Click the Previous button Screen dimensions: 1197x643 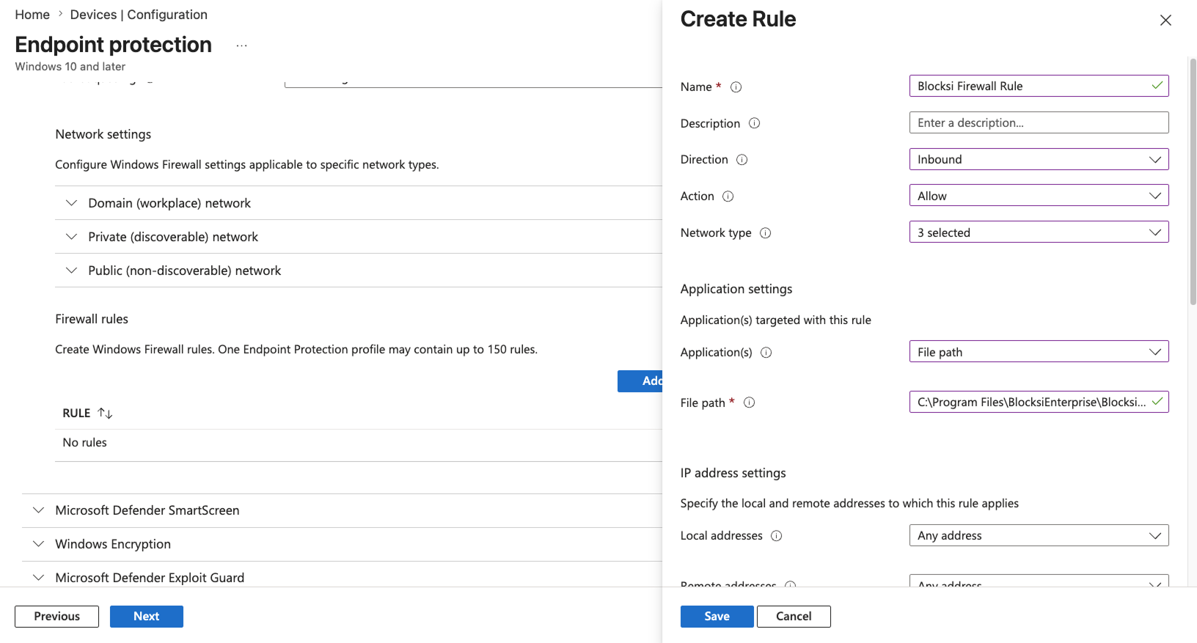point(56,617)
